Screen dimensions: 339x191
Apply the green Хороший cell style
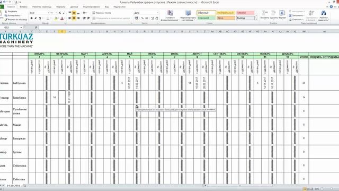tap(207, 18)
